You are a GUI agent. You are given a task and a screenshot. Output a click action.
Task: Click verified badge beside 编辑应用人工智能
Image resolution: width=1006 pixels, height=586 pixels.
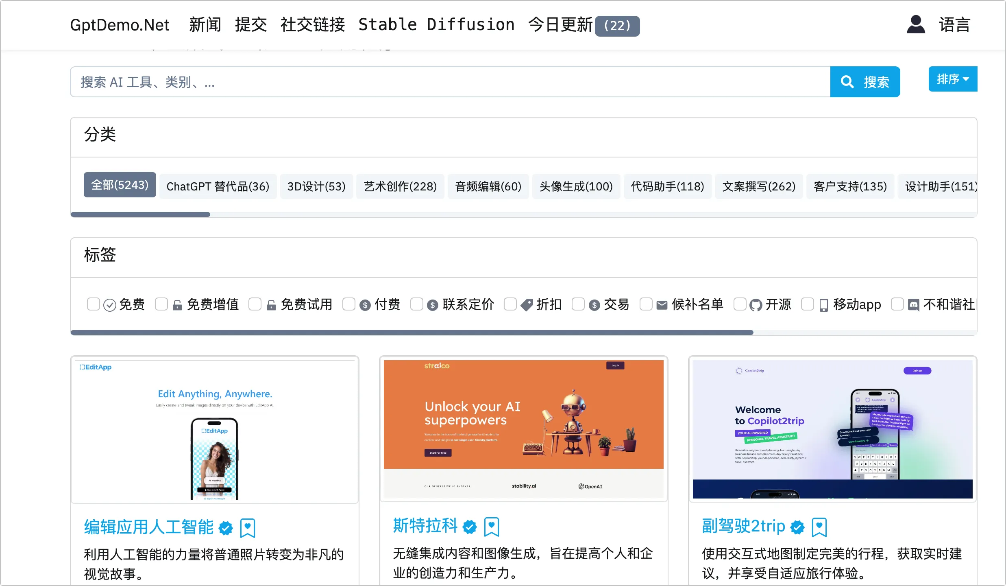[x=226, y=528]
